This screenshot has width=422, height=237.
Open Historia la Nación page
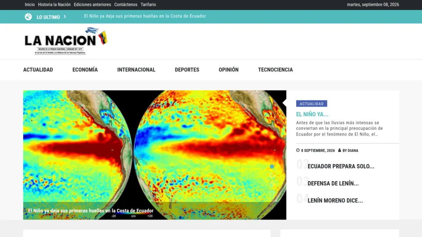54,4
